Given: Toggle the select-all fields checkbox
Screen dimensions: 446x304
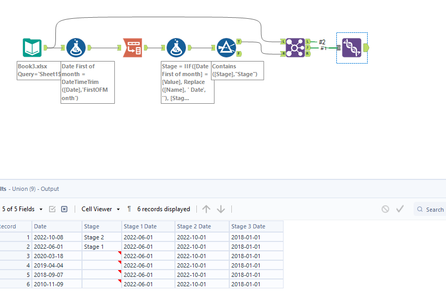Looking at the screenshot, I should [53, 209].
